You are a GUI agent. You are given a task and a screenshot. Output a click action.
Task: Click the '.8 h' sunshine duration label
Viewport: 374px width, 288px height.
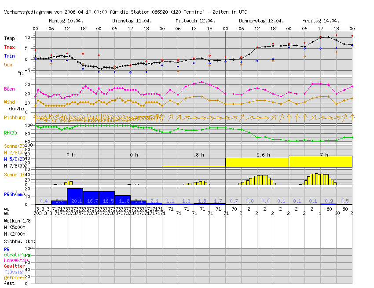coord(199,155)
